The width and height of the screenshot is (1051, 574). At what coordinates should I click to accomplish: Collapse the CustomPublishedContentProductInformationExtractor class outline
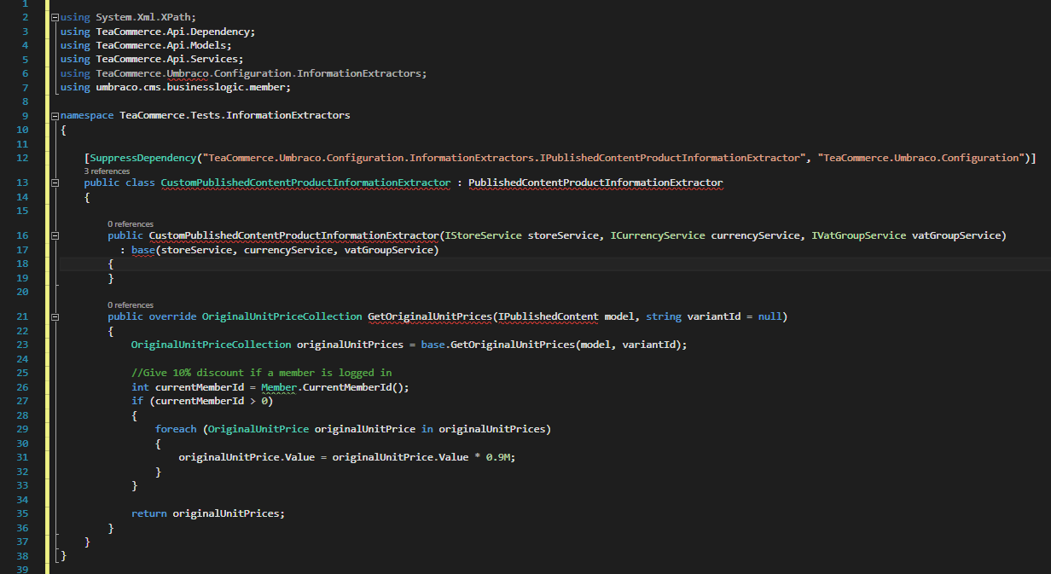[55, 183]
